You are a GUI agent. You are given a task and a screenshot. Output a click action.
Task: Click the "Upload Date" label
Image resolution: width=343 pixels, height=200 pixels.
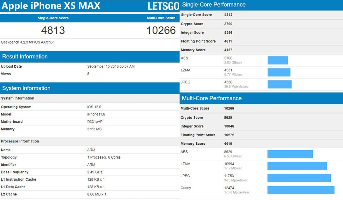11,66
